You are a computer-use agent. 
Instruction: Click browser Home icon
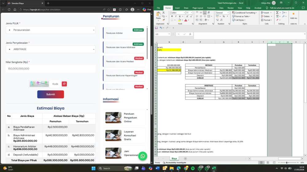[15, 9]
